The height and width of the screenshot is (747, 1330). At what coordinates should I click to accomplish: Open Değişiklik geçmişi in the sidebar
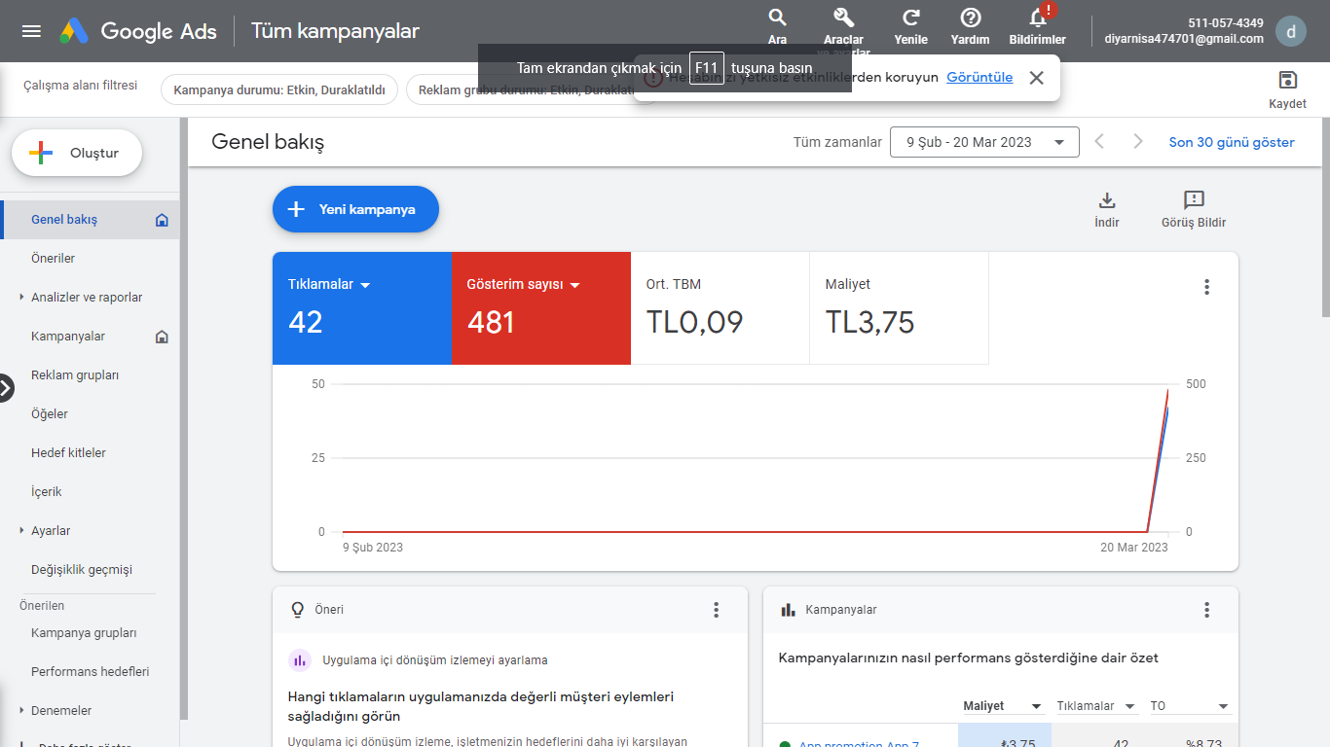point(82,570)
